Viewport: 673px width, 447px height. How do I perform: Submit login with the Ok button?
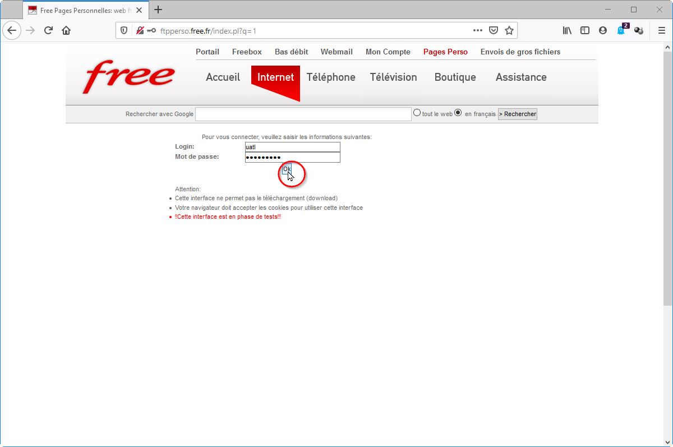click(x=287, y=169)
